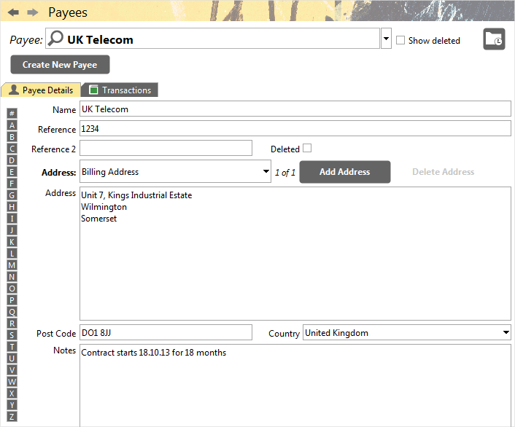Click into the Reference 2 field

click(x=166, y=149)
